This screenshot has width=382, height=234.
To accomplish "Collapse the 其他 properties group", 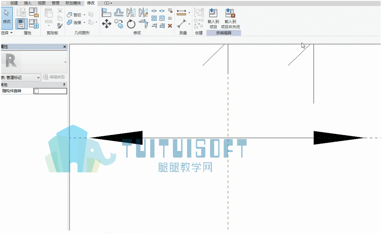I will pyautogui.click(x=65, y=85).
